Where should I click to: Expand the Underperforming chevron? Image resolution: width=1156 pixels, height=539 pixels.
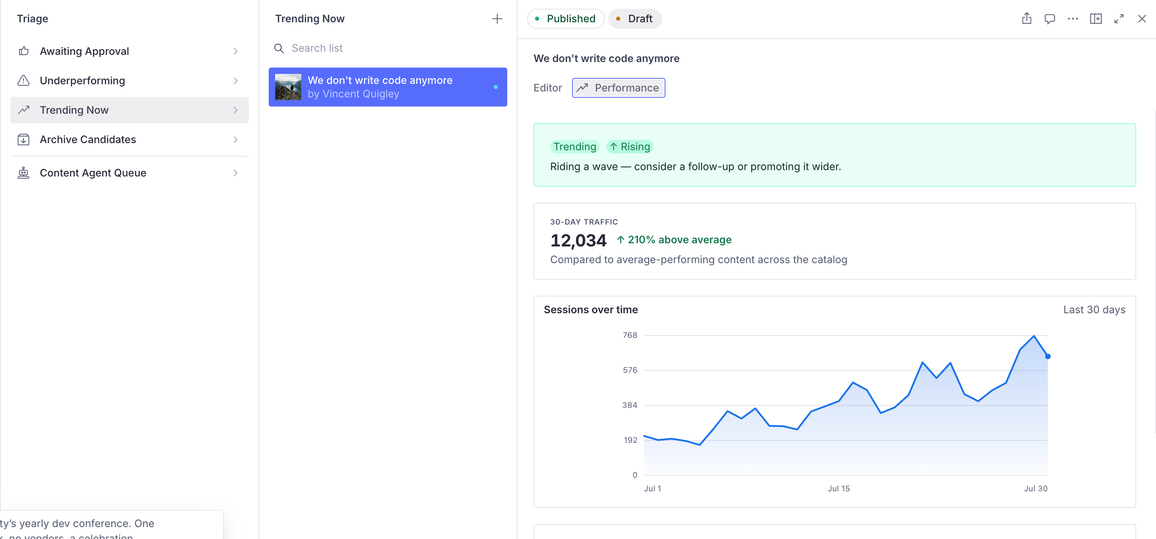point(236,81)
